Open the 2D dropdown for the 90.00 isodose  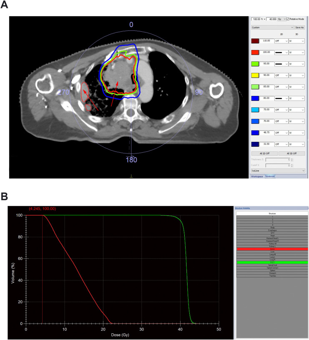coord(281,76)
